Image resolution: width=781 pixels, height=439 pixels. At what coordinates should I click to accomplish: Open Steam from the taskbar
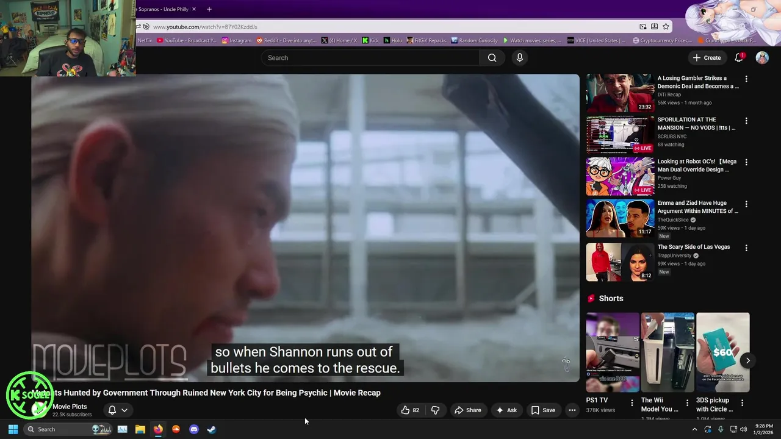(211, 429)
